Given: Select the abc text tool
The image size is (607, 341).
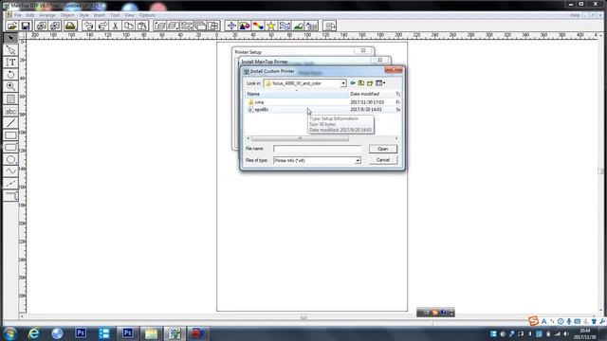Looking at the screenshot, I should [10, 111].
